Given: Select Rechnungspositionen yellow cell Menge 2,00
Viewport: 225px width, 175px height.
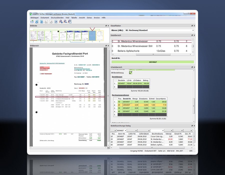Looking at the screenshot, I should (x=135, y=105).
